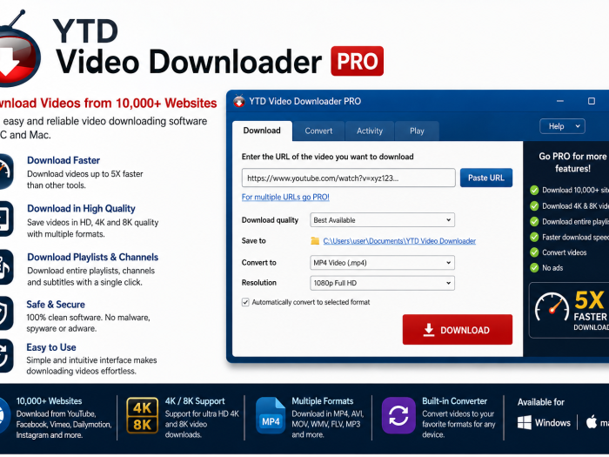Click the YTD logo in the app title bar
The width and height of the screenshot is (609, 457).
[x=239, y=101]
